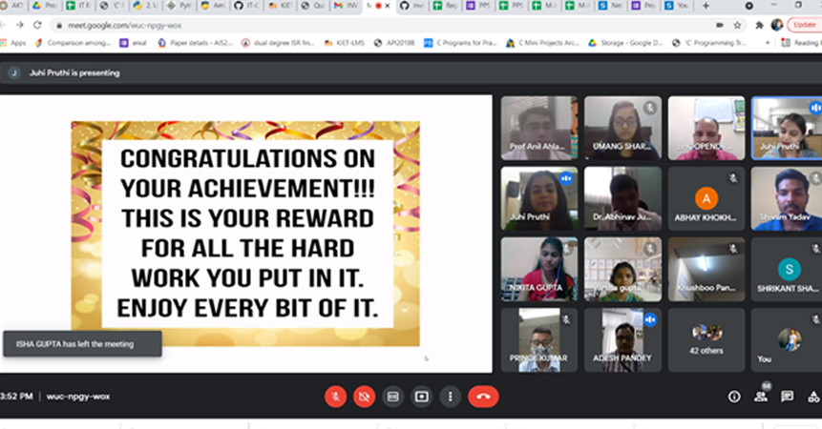Click the Chrome Update button

804,25
